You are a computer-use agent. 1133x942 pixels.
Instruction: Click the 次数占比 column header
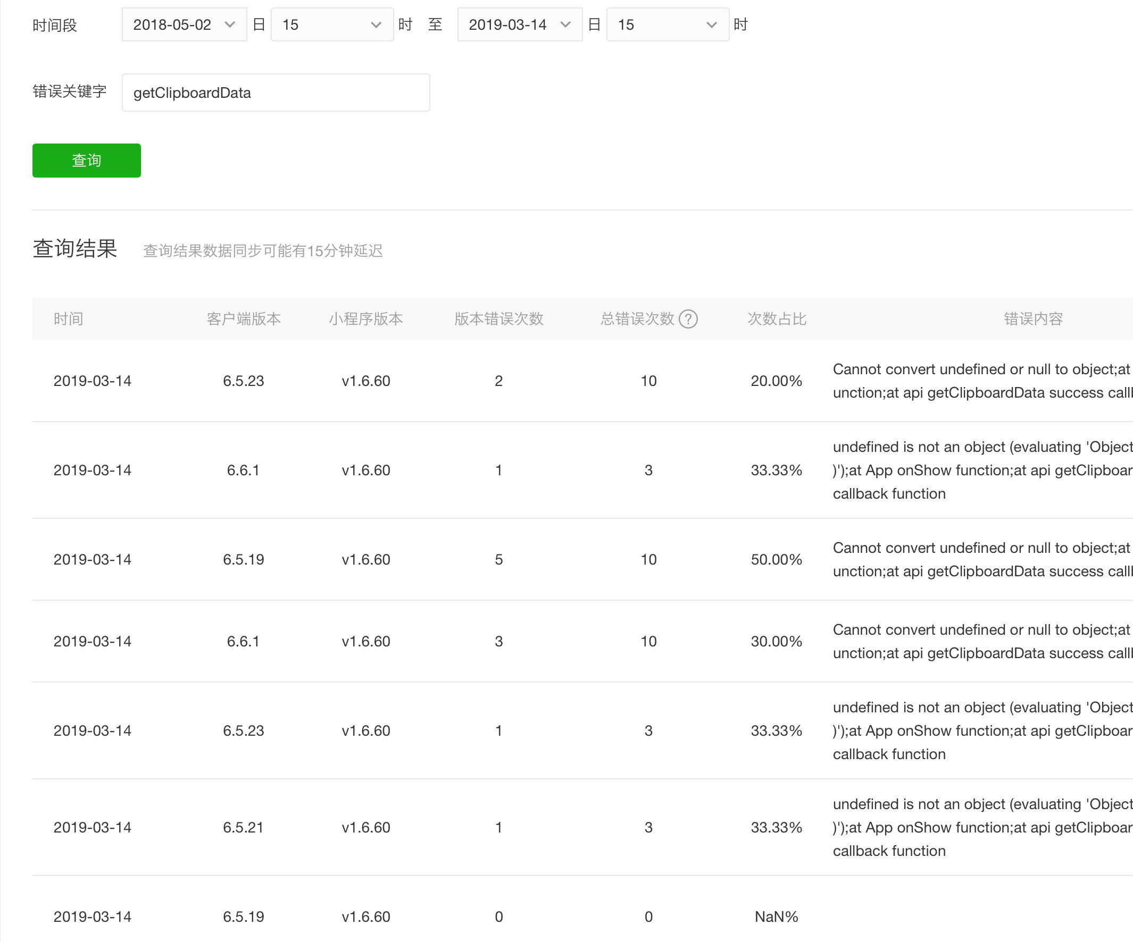(x=777, y=318)
